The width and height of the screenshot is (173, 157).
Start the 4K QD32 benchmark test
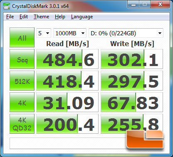coord(22,124)
